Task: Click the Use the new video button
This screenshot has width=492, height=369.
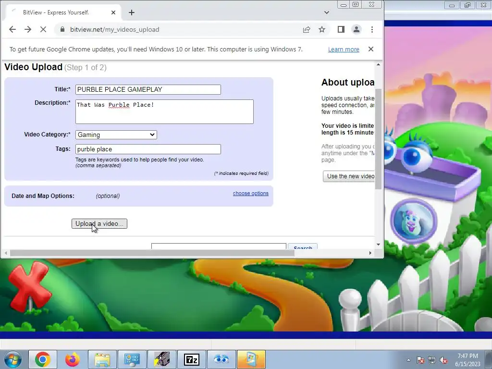Action: click(x=349, y=176)
